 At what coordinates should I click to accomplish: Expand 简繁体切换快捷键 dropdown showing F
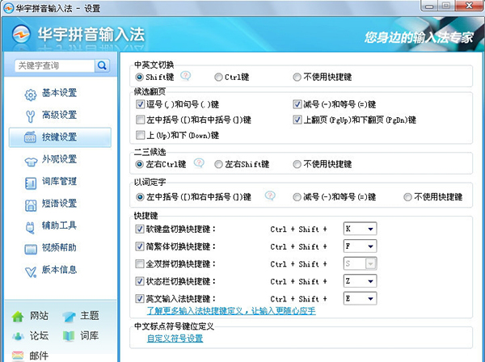[370, 246]
